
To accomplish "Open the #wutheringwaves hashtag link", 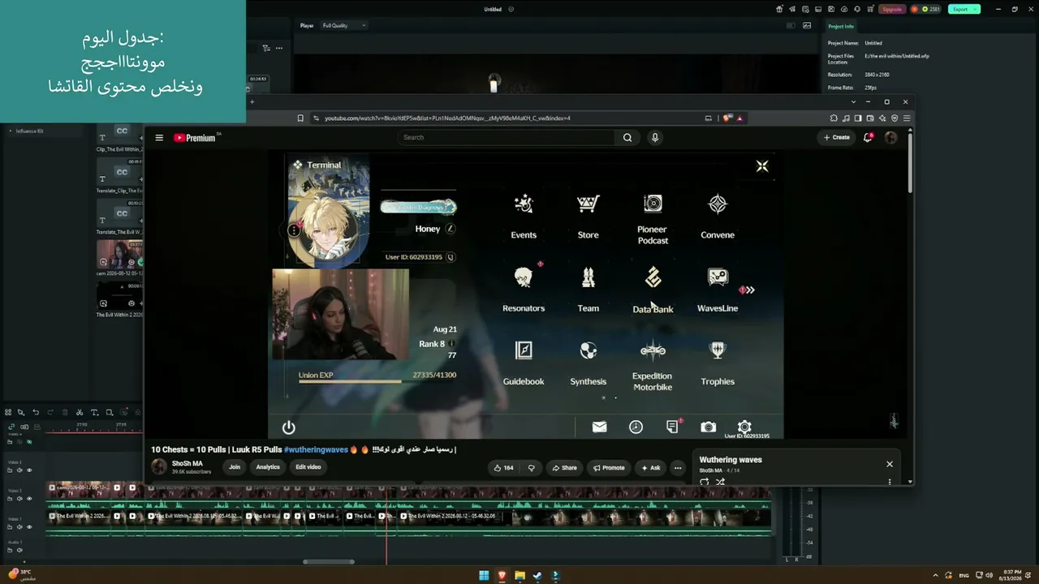I will (x=316, y=449).
